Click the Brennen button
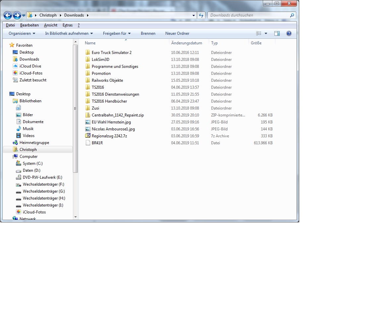 [148, 33]
